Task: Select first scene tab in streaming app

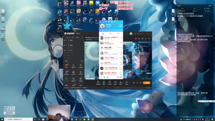Action: point(68,37)
